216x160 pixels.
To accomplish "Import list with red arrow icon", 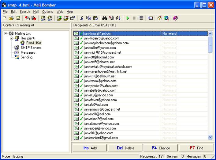I will (x=27, y=18).
